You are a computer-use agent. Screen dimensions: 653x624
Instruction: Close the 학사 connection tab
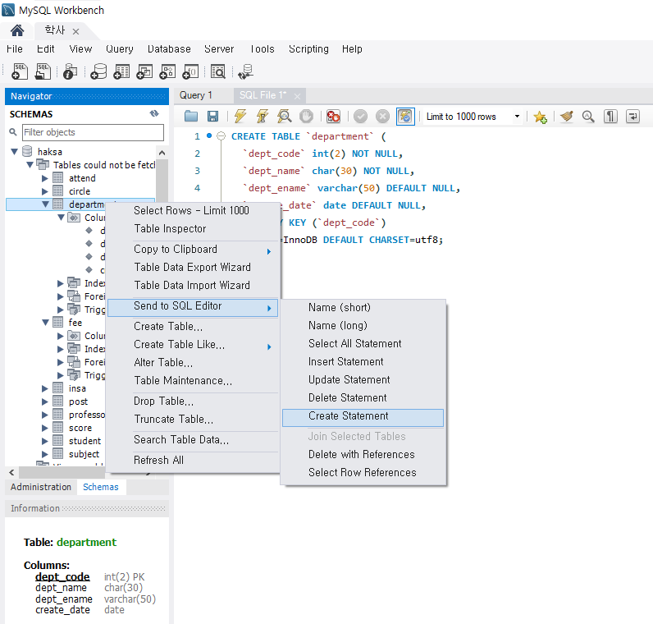[x=75, y=31]
